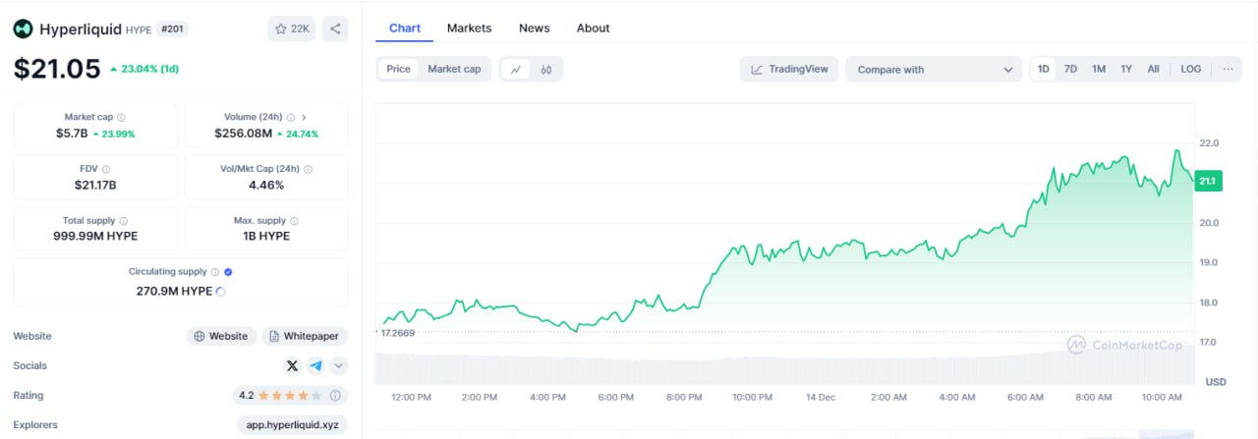Set chart range to All

point(1153,69)
